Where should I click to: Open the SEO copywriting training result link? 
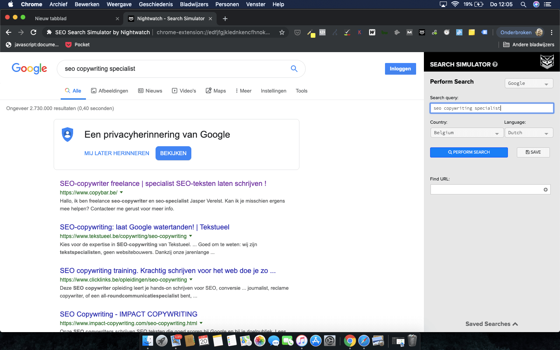pos(168,271)
